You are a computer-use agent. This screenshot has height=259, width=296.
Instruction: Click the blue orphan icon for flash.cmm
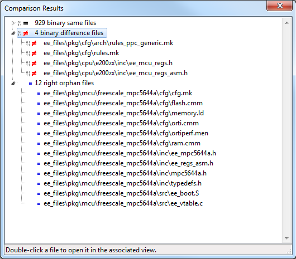(39, 104)
